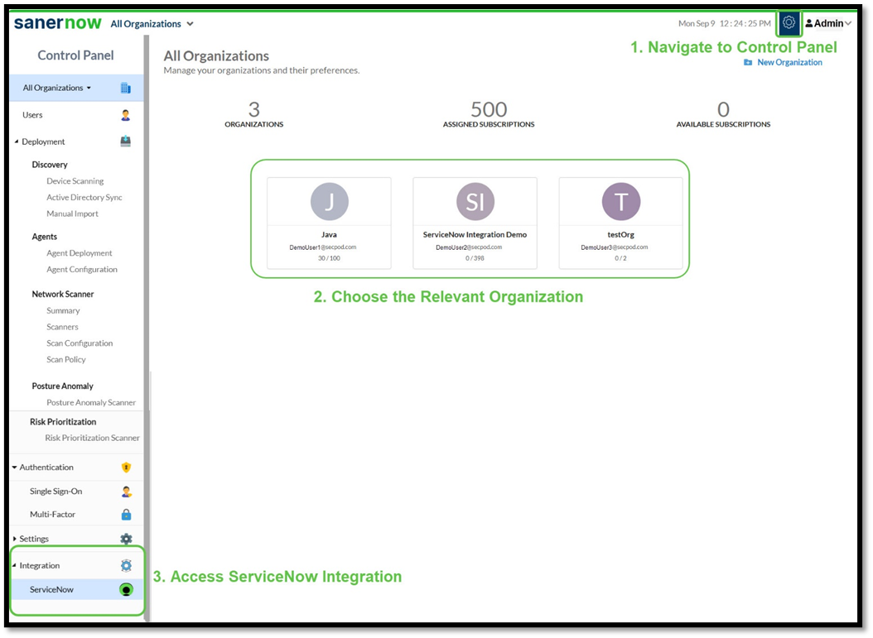The height and width of the screenshot is (638, 873).
Task: Click the testOrg avatar T
Action: (620, 201)
